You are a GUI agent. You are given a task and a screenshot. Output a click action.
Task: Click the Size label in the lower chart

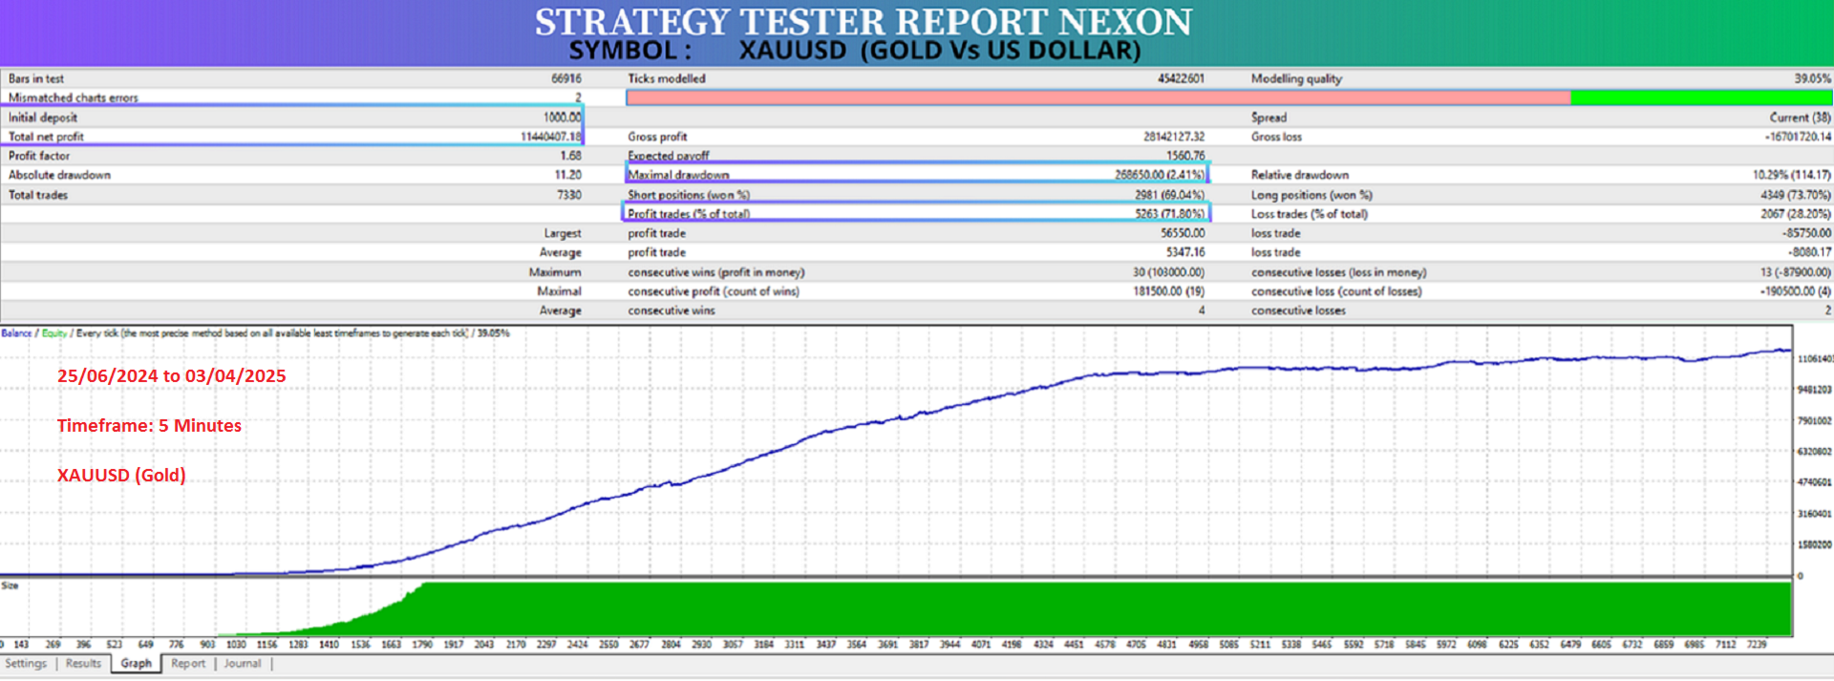pos(10,585)
